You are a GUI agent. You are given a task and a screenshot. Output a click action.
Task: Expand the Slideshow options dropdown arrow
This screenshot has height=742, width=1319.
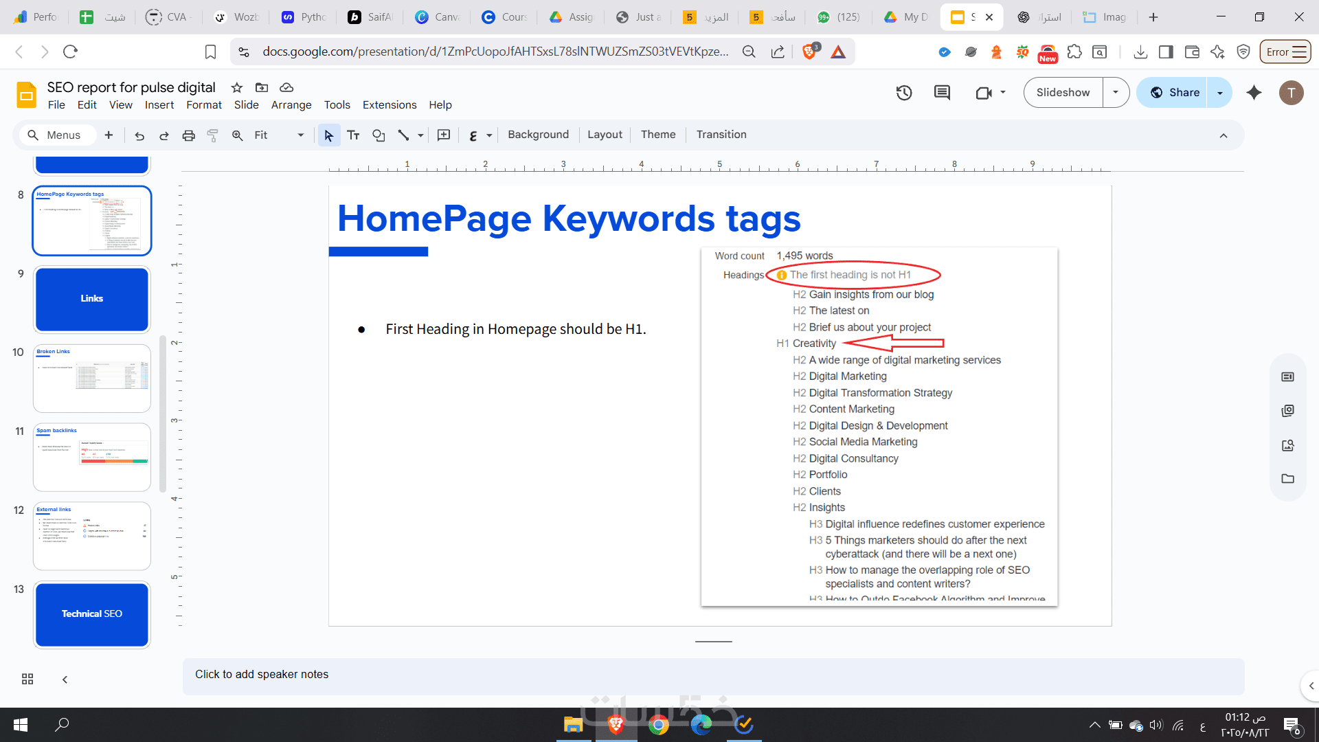point(1116,93)
